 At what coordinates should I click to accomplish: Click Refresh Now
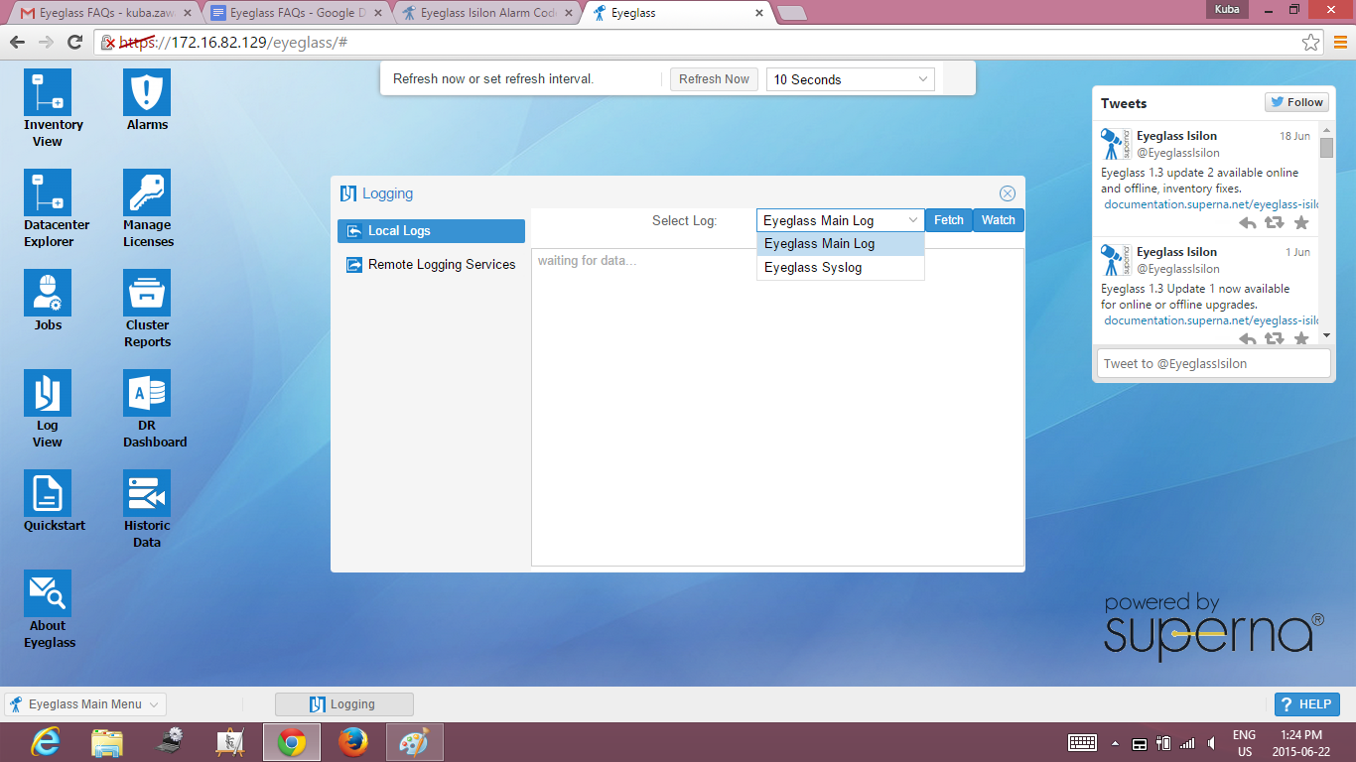(x=714, y=79)
